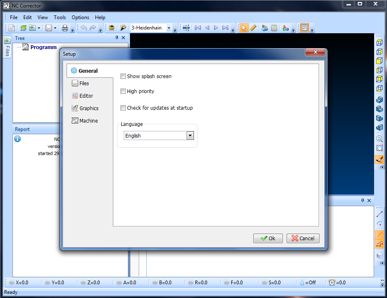Click the New file icon in toolbar
Viewport: 387px width, 298px height.
coord(12,28)
